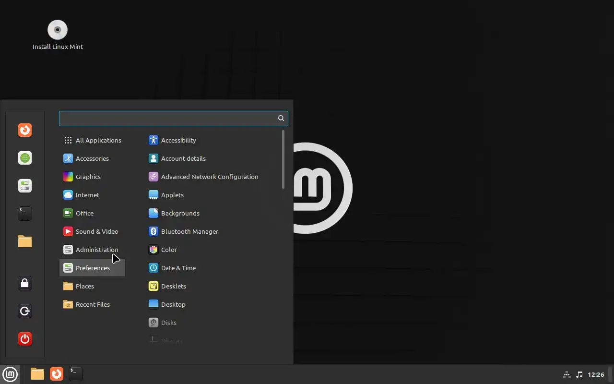The image size is (614, 384).
Task: Lock the screen with the padlock icon
Action: (25, 283)
